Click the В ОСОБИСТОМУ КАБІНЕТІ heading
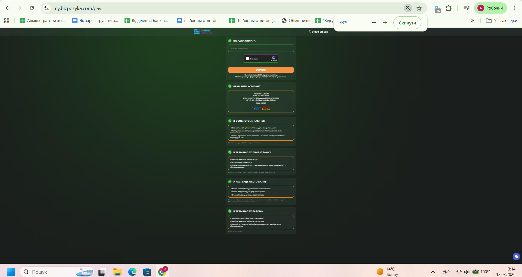Viewport: 522px width, 277px height. click(x=249, y=121)
